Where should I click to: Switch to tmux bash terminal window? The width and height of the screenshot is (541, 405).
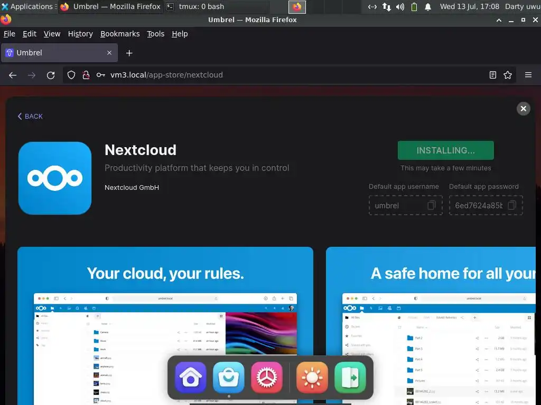216,6
